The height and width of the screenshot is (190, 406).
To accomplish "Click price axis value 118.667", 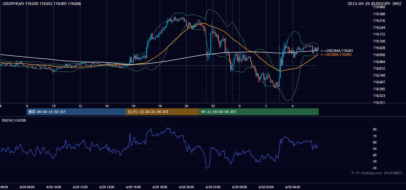I will click(x=379, y=82).
